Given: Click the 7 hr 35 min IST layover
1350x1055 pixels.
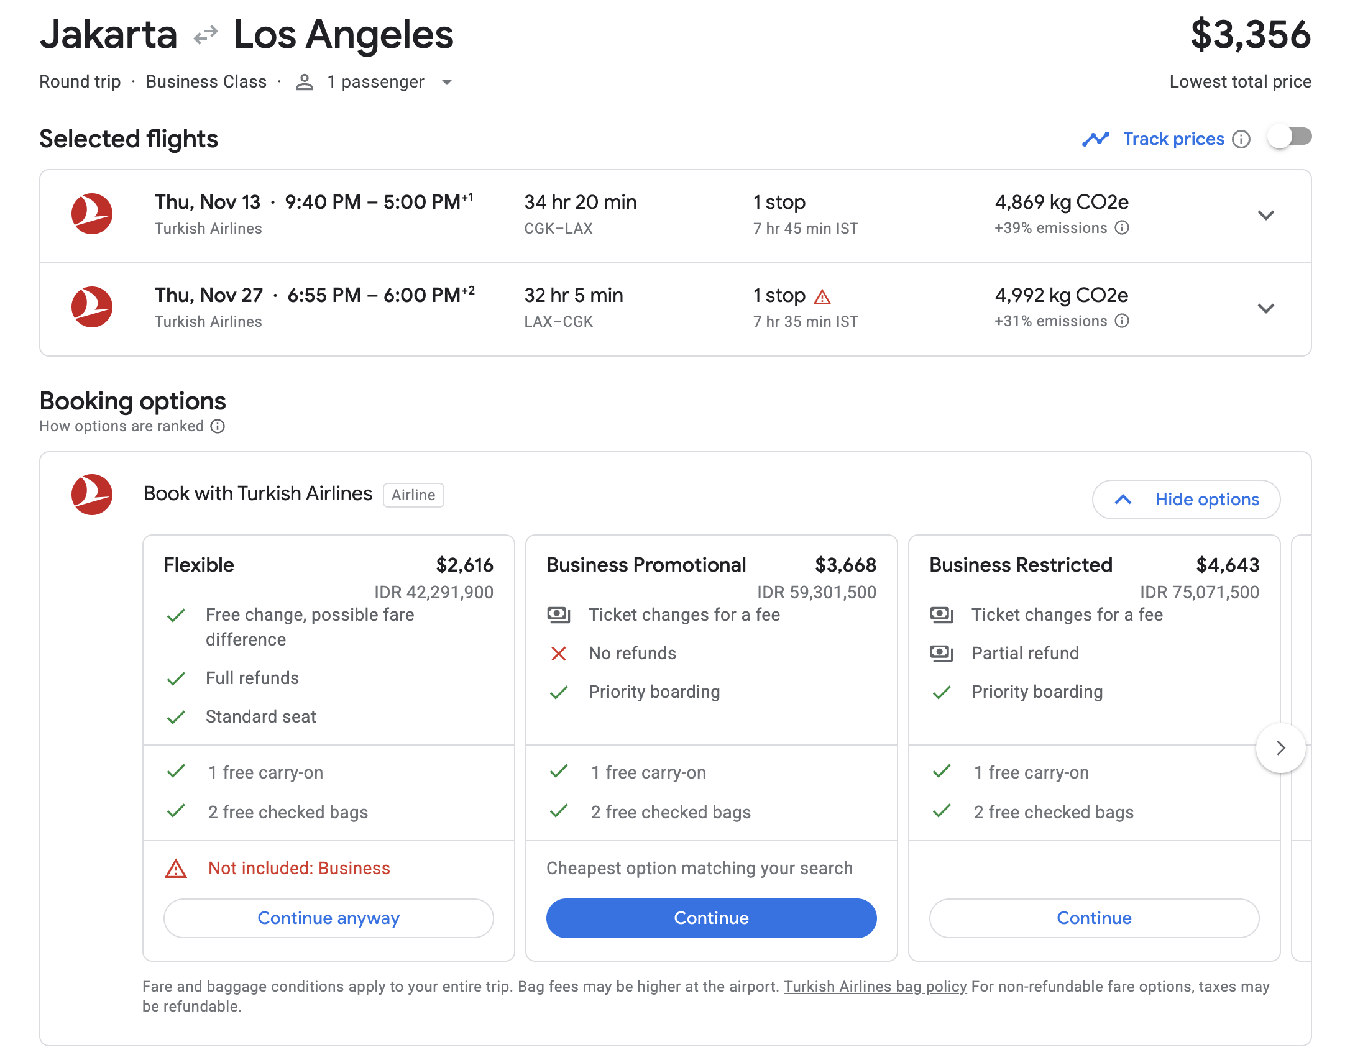Looking at the screenshot, I should tap(806, 322).
